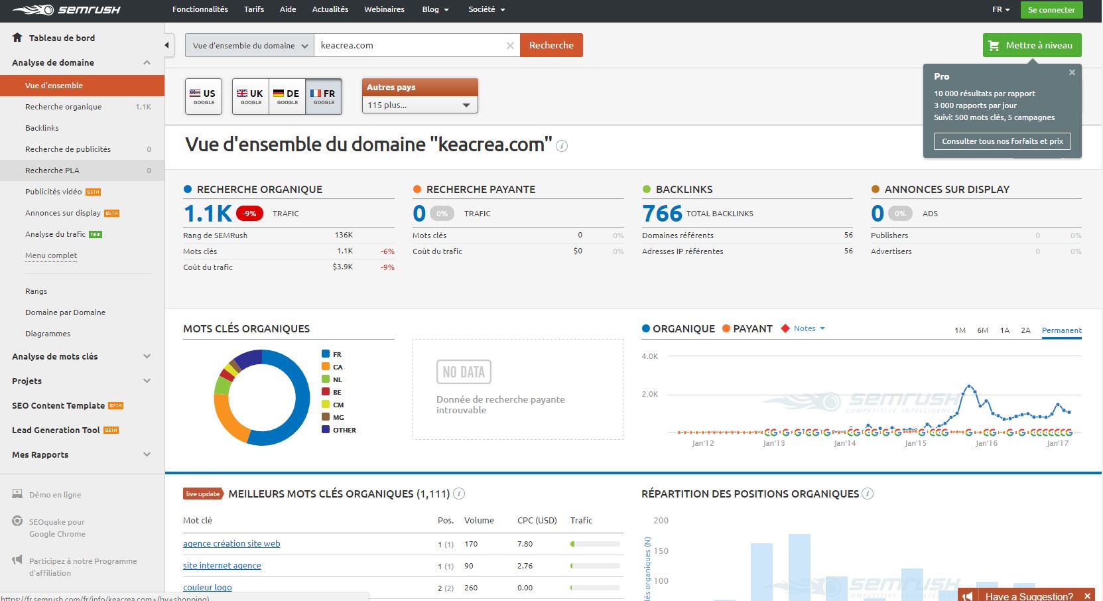Select the 1M chart range tab

(960, 330)
